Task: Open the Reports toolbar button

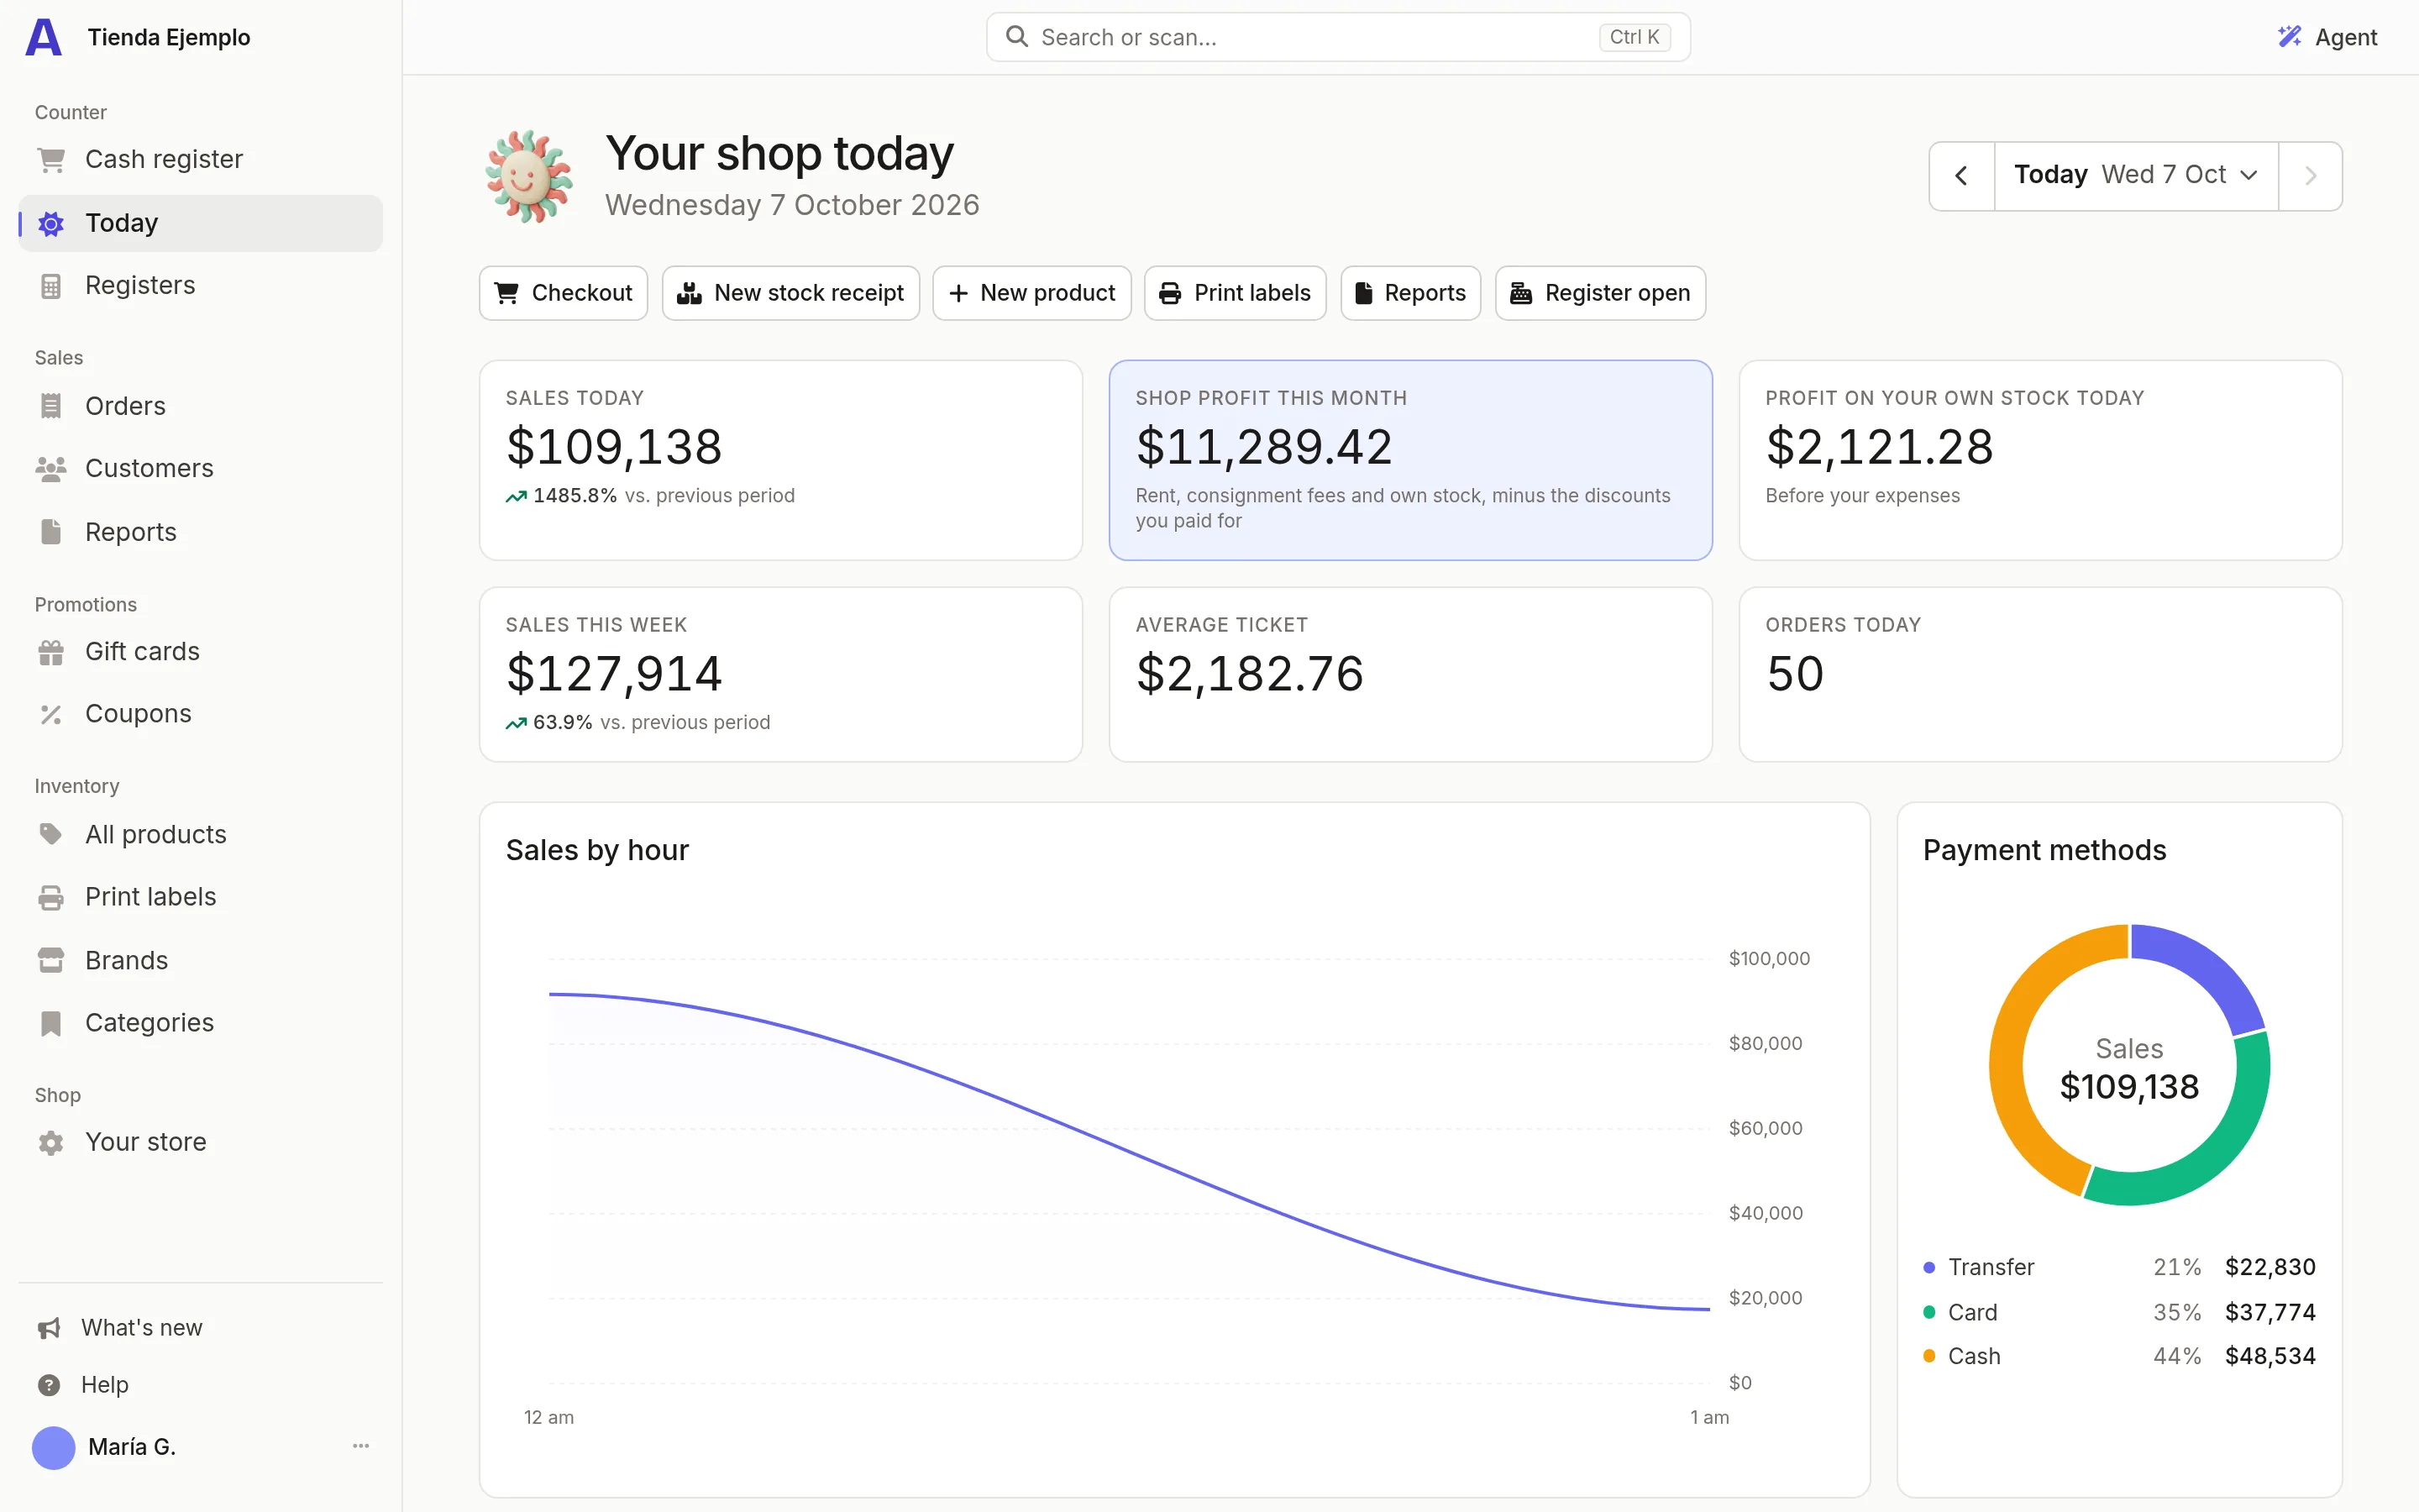Action: point(1410,293)
